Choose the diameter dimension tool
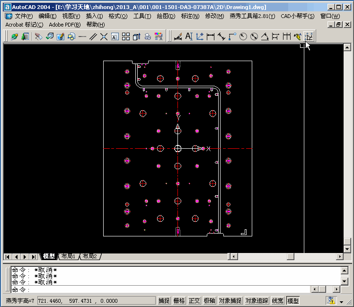This screenshot has height=307, width=354. 254,36
